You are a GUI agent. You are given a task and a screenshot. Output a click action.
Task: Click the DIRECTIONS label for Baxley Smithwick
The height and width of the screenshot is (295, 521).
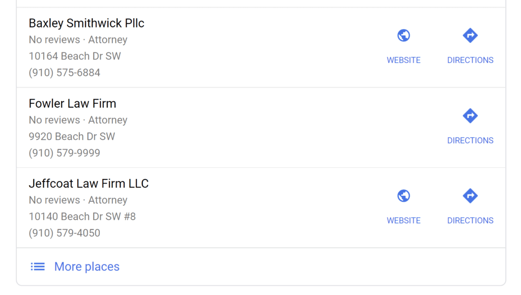[470, 60]
